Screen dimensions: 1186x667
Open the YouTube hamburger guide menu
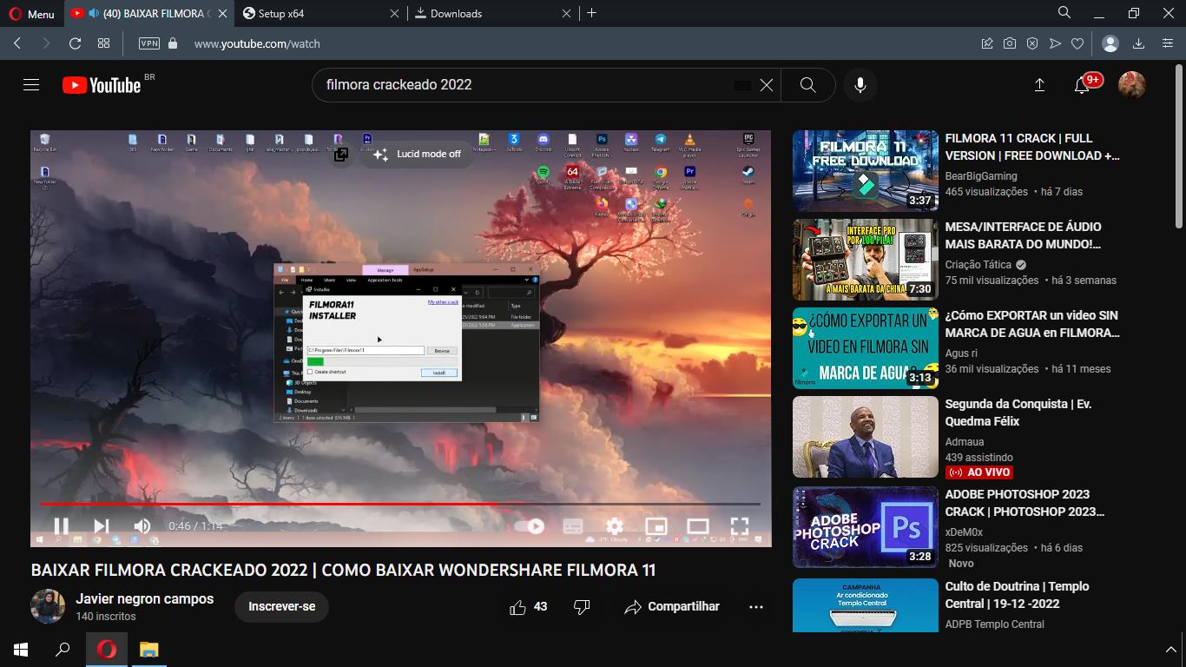click(31, 85)
